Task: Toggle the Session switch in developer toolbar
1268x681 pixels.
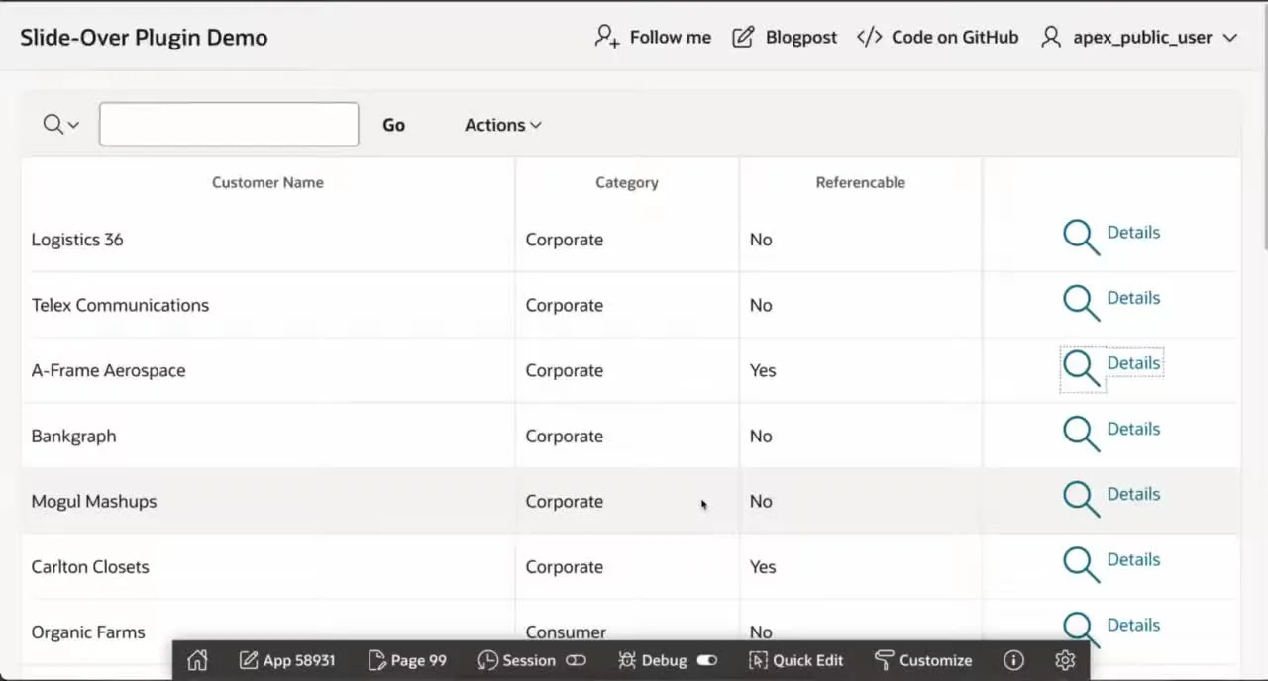Action: click(576, 661)
